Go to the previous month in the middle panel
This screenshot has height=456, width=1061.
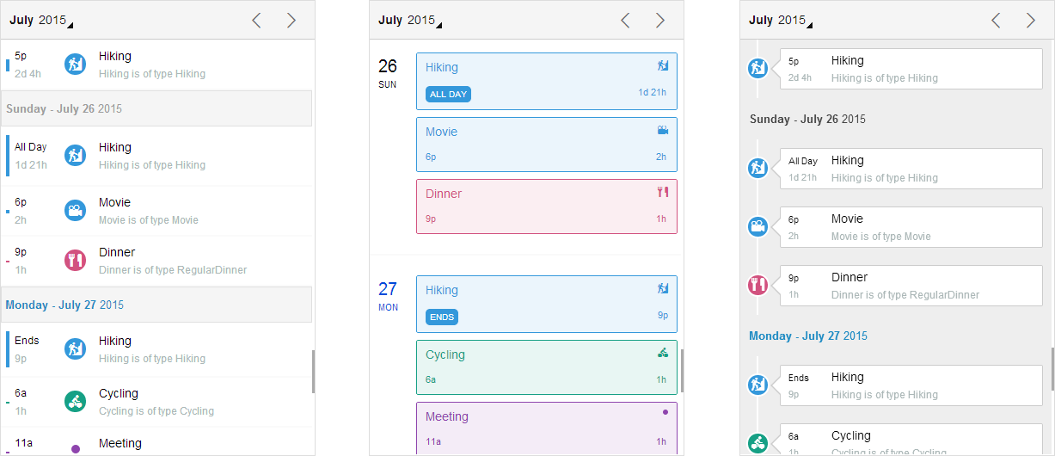click(x=625, y=20)
